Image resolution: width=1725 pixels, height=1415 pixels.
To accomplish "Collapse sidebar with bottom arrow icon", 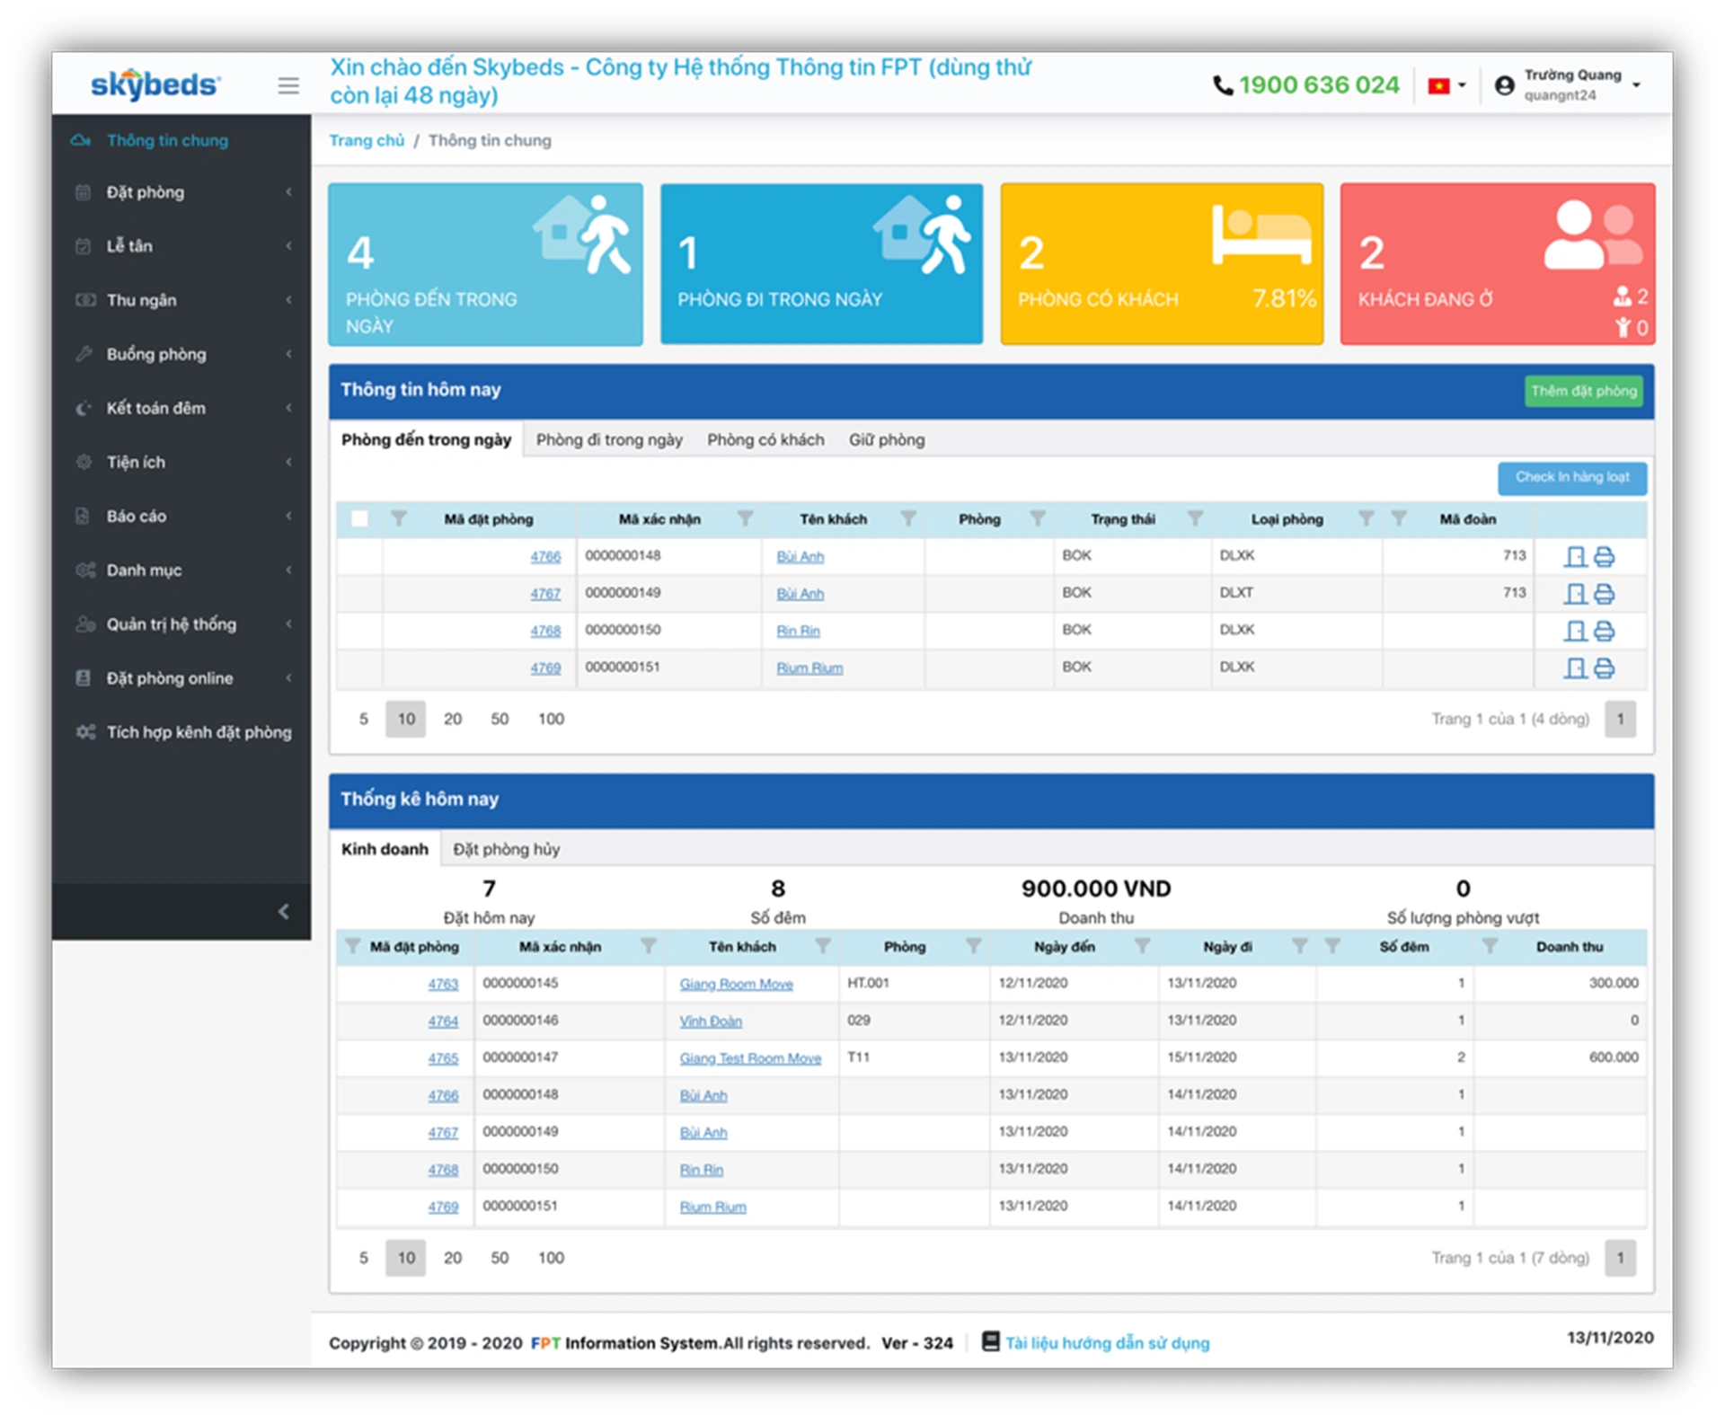I will (283, 912).
